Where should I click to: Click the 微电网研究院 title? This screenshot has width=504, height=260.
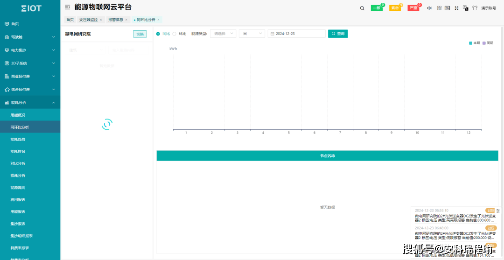point(78,34)
